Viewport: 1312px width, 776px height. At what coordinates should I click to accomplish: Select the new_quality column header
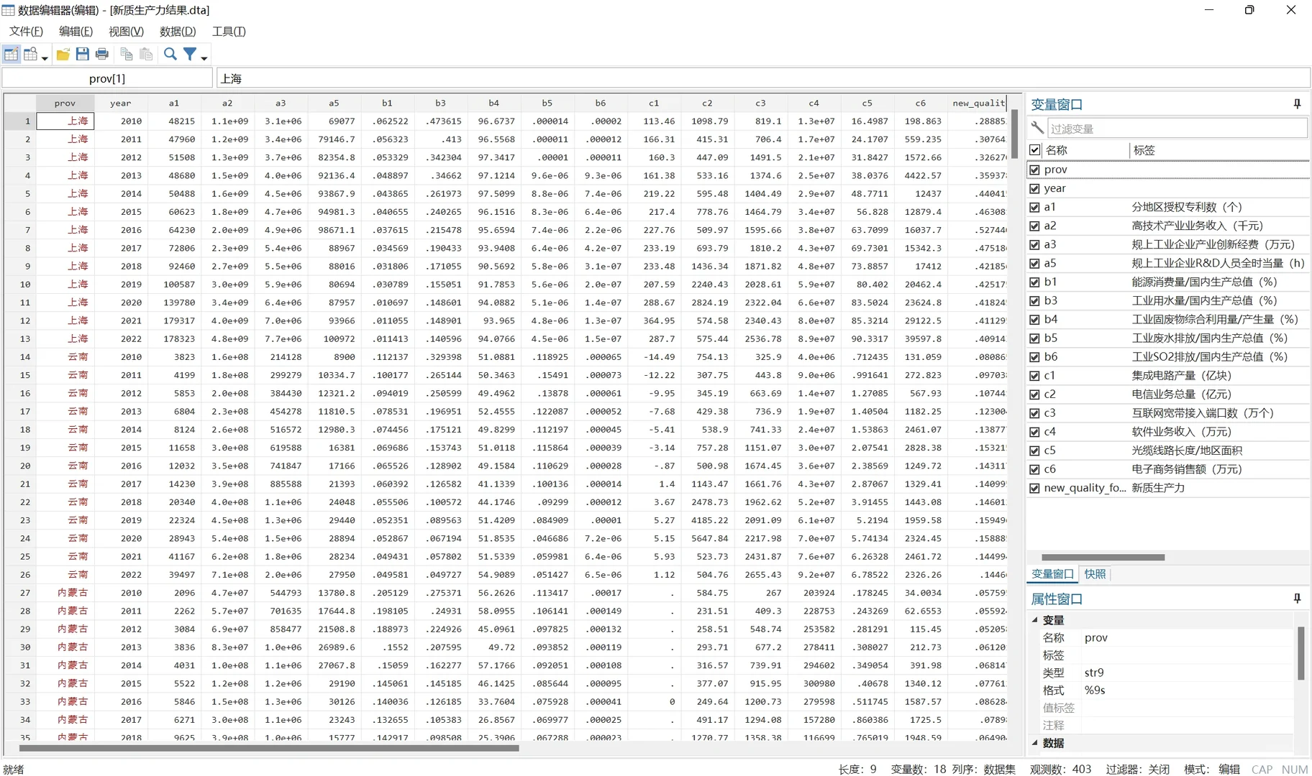point(978,103)
